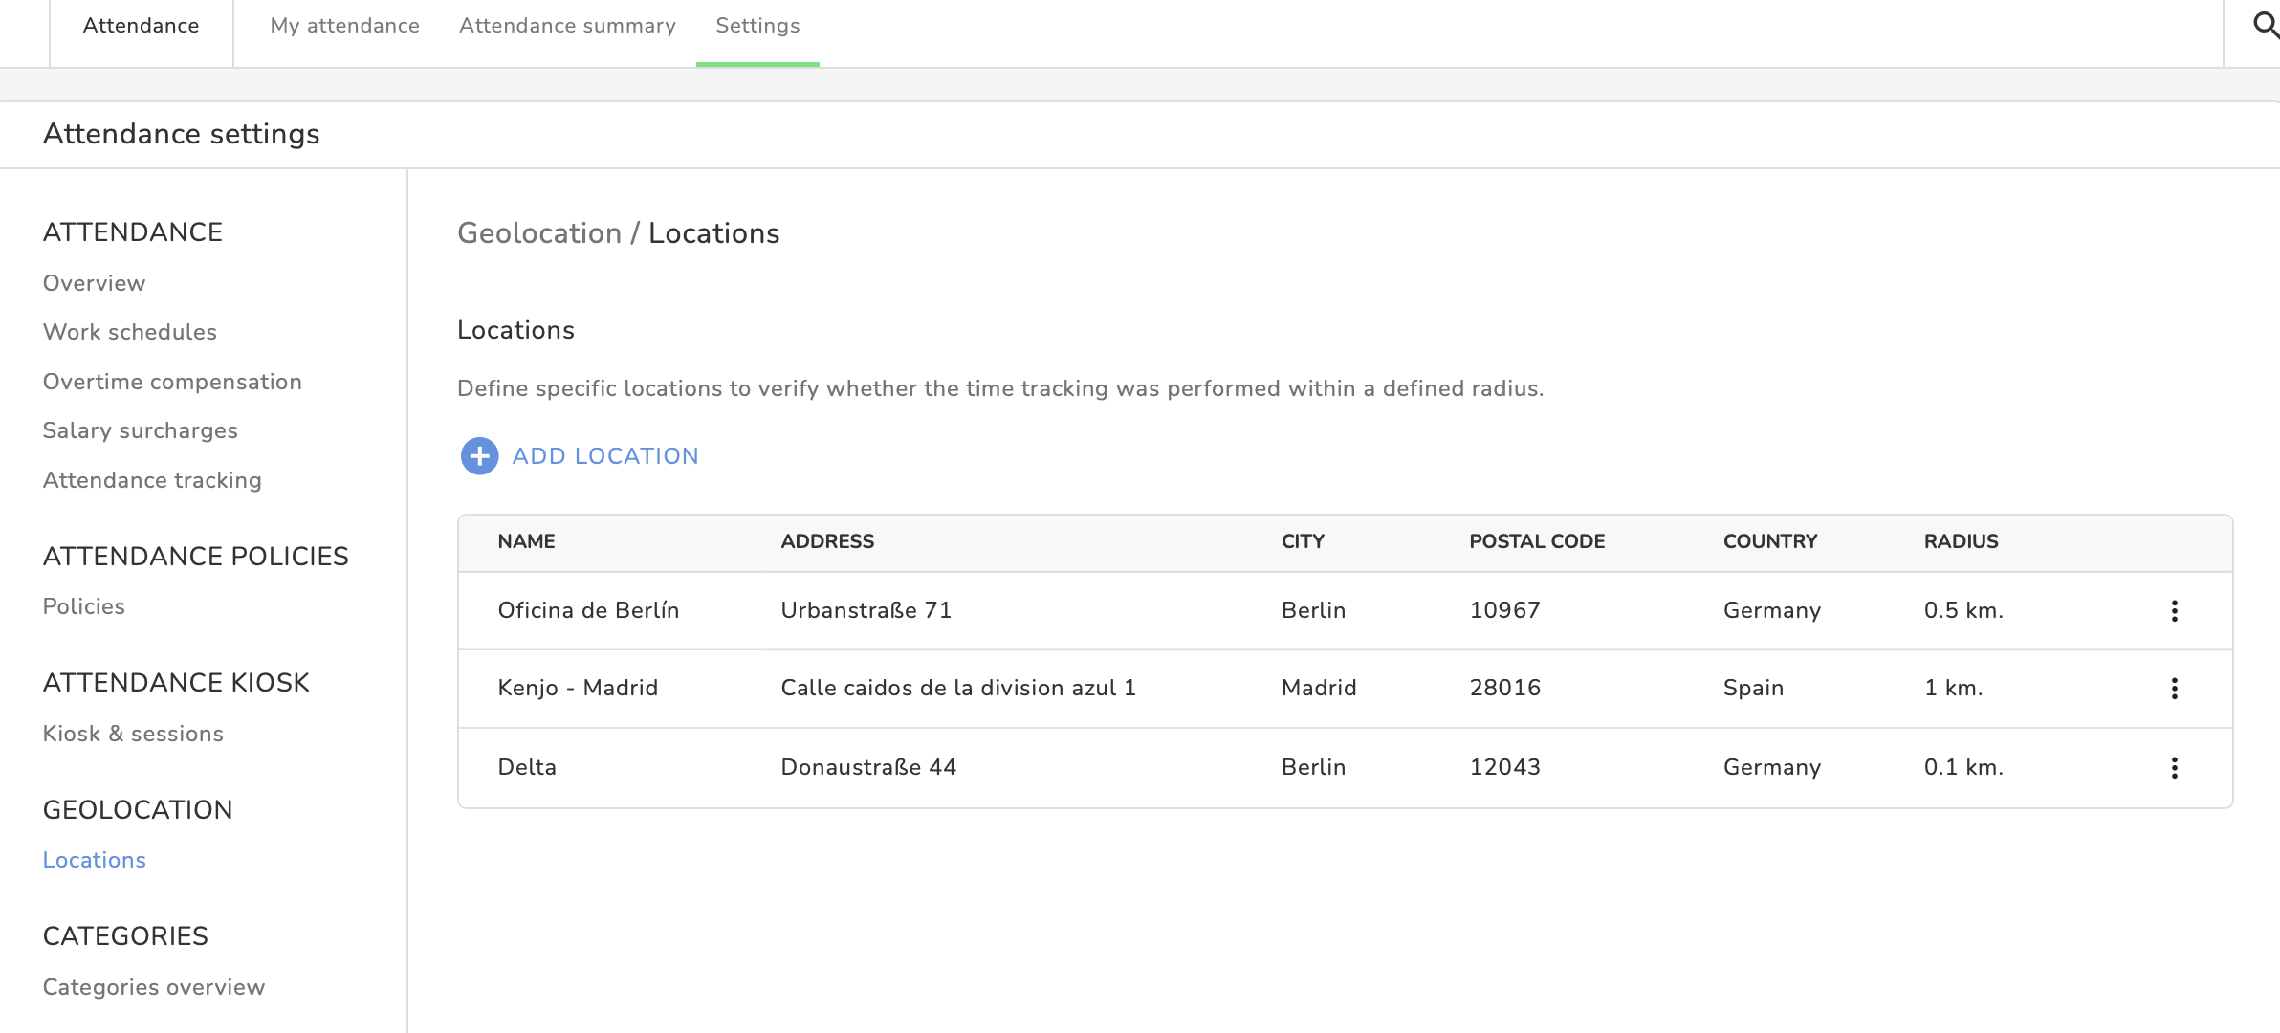Open Overview in the sidebar
Screen dimensions: 2280x1033
94,283
